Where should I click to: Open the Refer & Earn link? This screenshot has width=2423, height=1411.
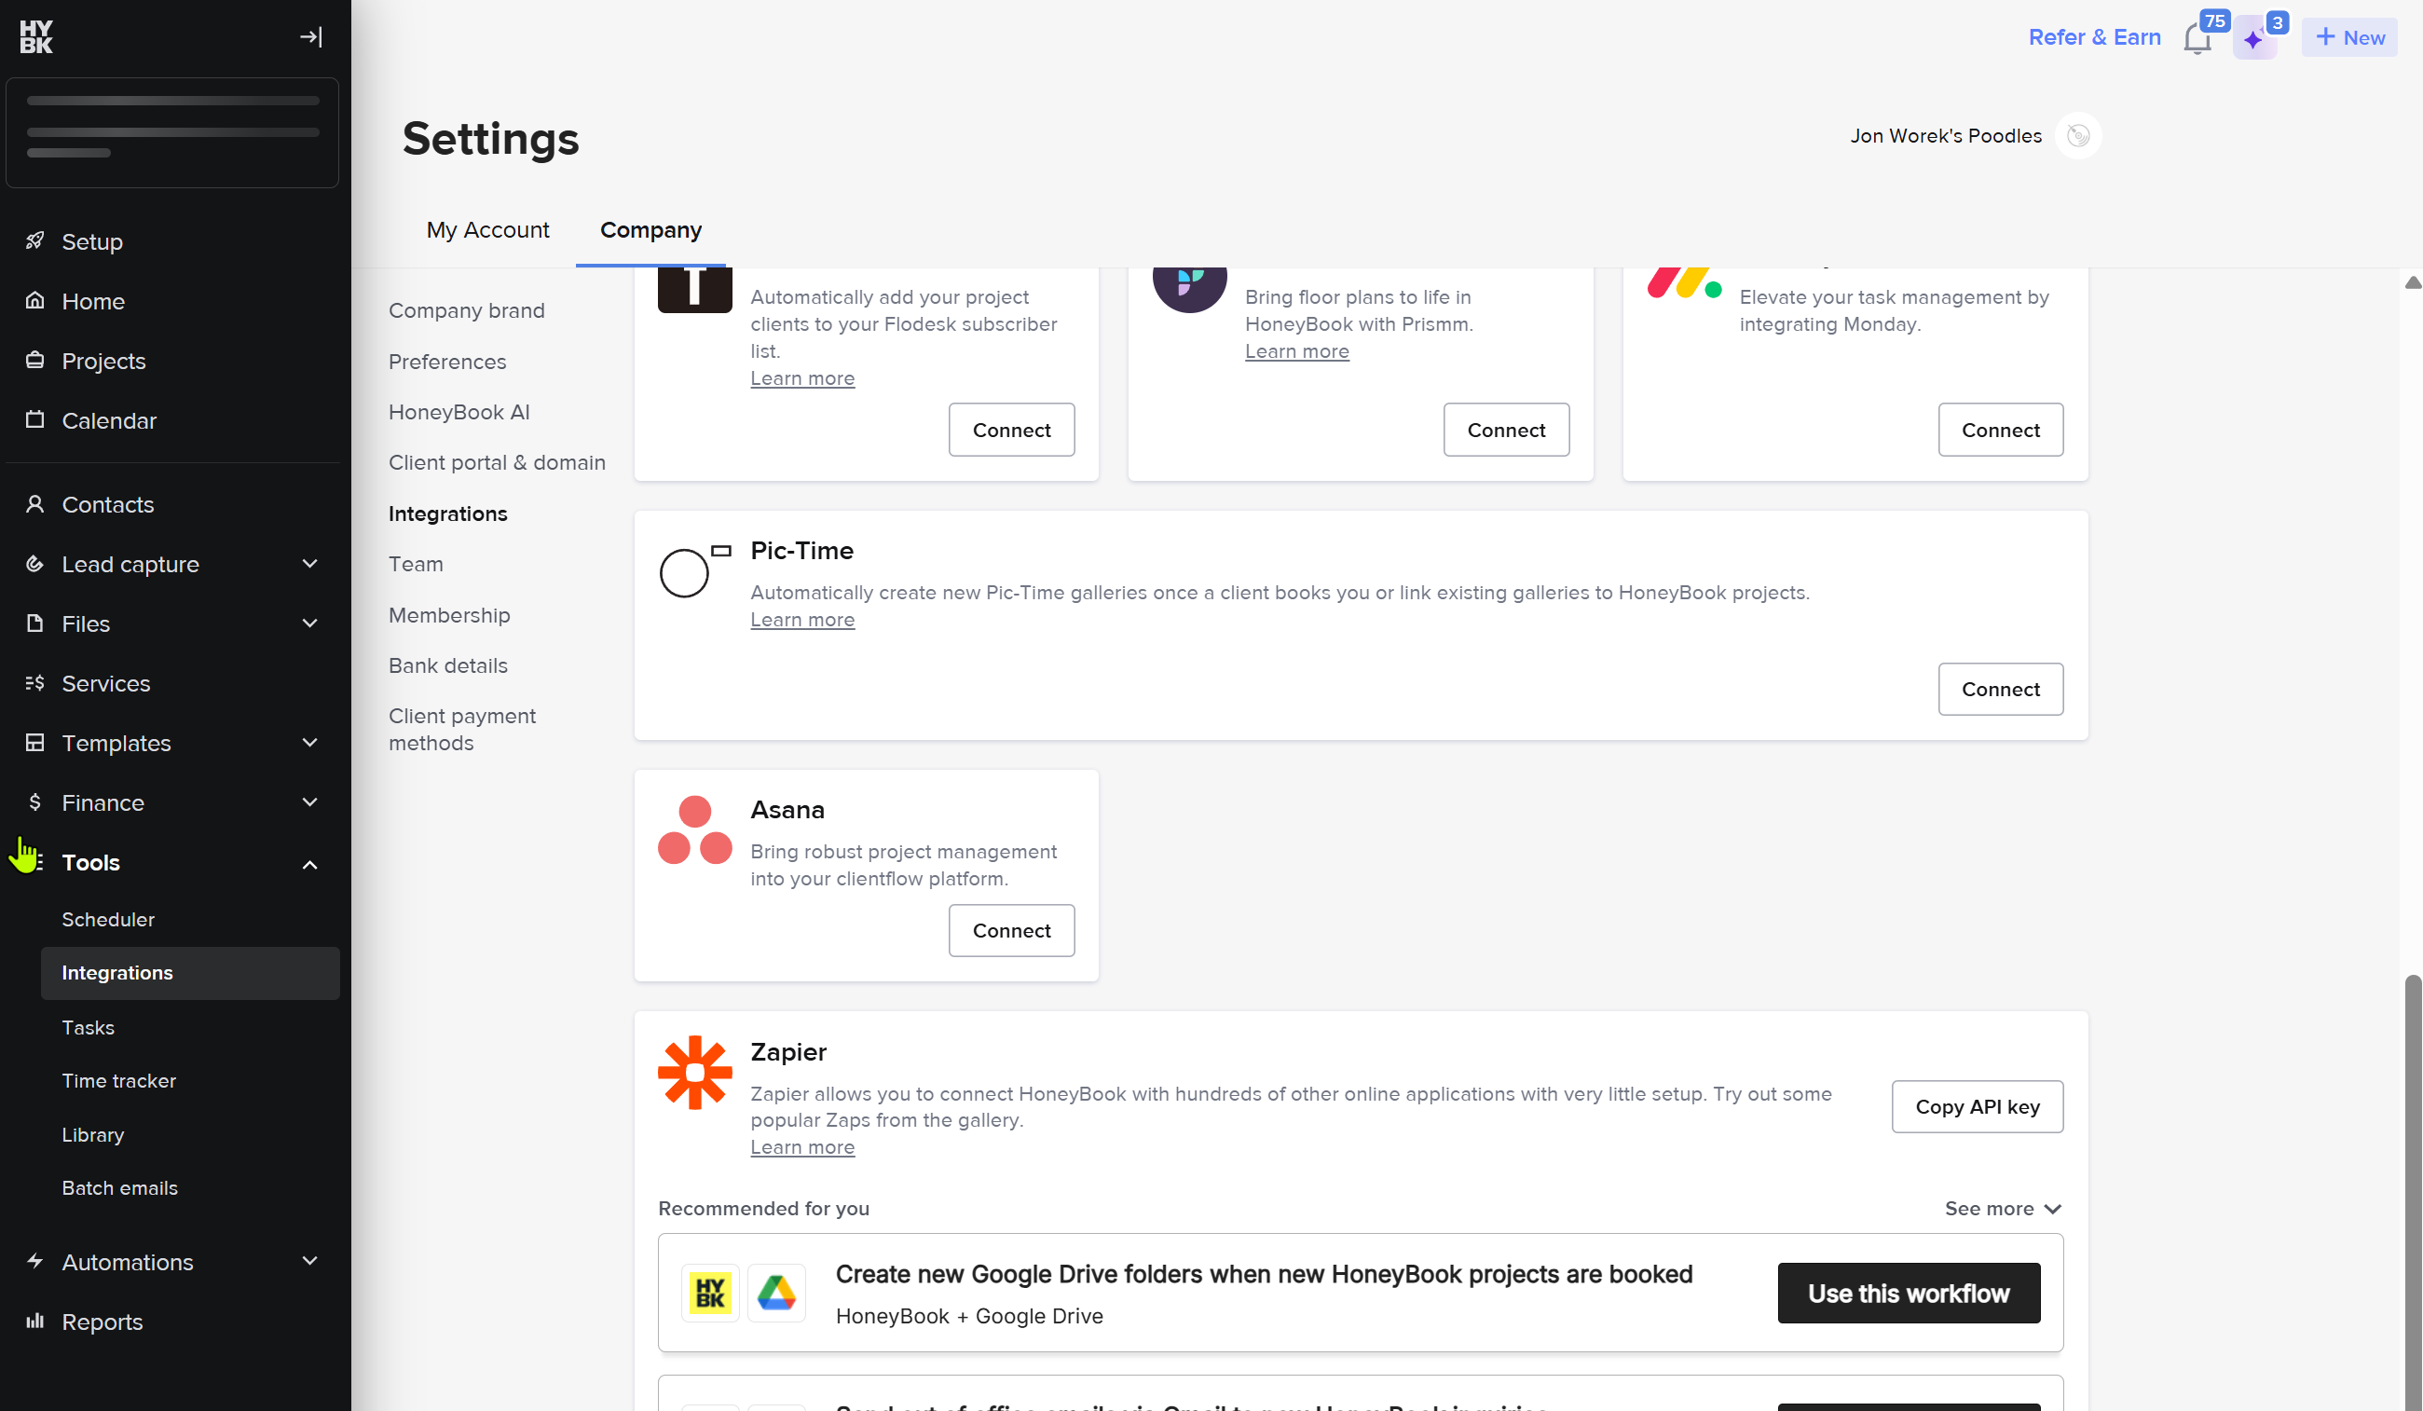click(x=2094, y=36)
